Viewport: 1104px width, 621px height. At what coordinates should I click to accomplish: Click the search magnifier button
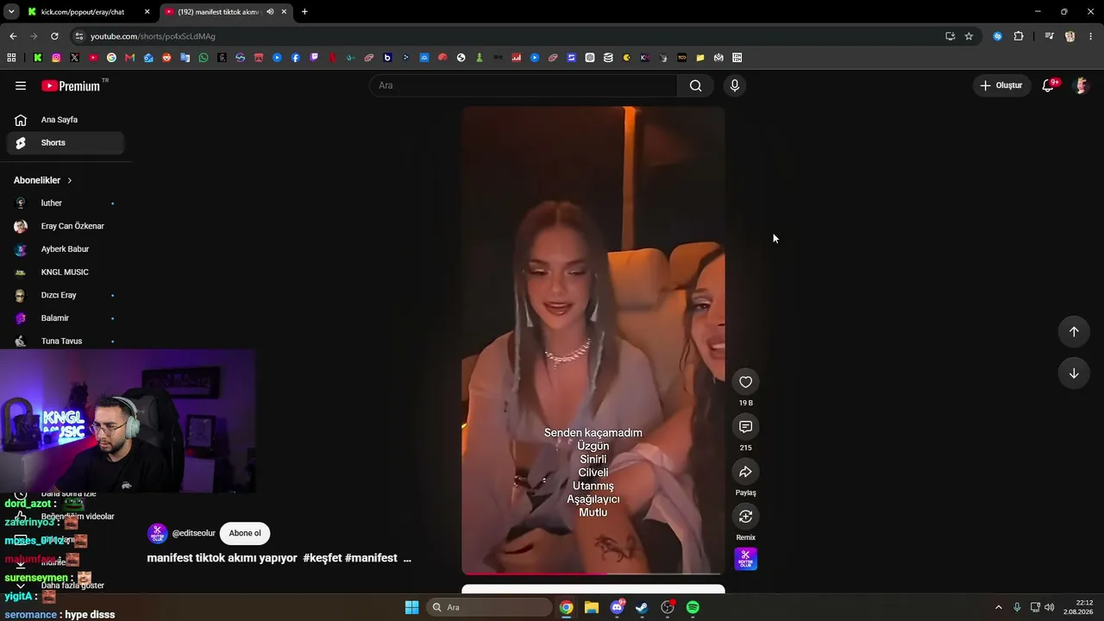coord(696,85)
